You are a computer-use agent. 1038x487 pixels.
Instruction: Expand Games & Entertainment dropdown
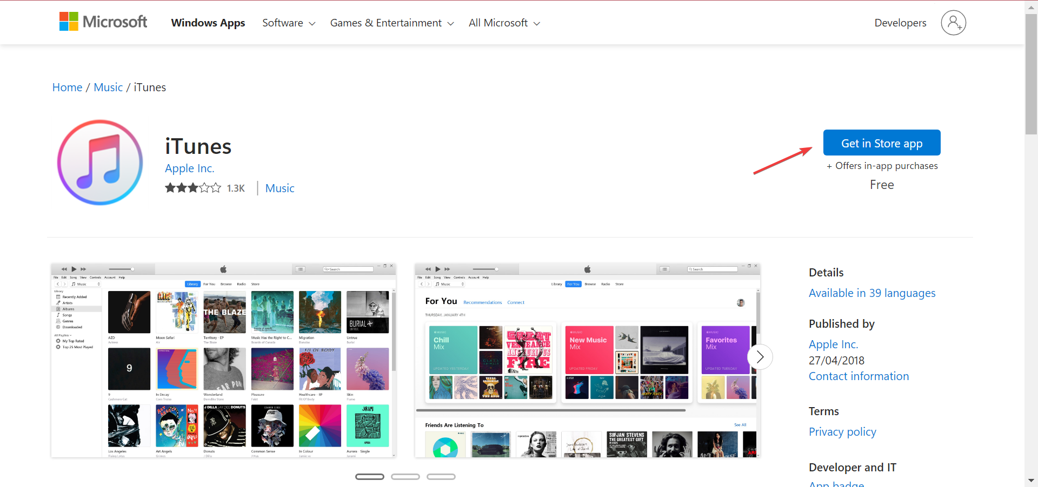point(392,23)
